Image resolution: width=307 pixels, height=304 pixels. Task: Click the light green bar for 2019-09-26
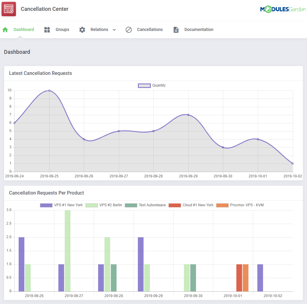pyautogui.click(x=28, y=278)
